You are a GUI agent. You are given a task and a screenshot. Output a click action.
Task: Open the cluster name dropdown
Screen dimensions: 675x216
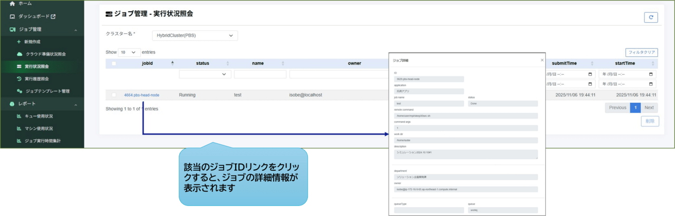click(194, 36)
